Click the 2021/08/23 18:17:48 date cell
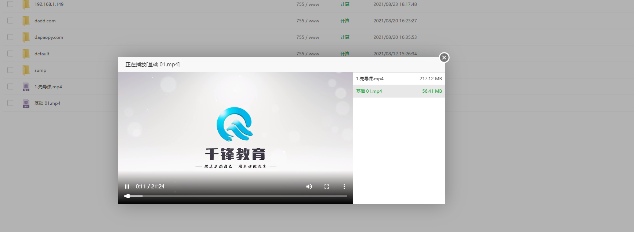This screenshot has height=232, width=634. 395,4
